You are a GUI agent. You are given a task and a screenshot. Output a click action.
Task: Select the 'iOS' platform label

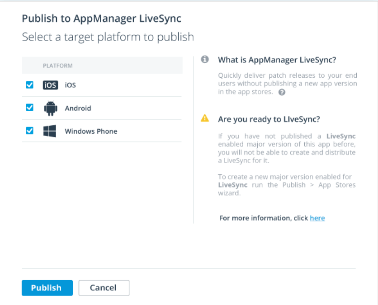(71, 85)
